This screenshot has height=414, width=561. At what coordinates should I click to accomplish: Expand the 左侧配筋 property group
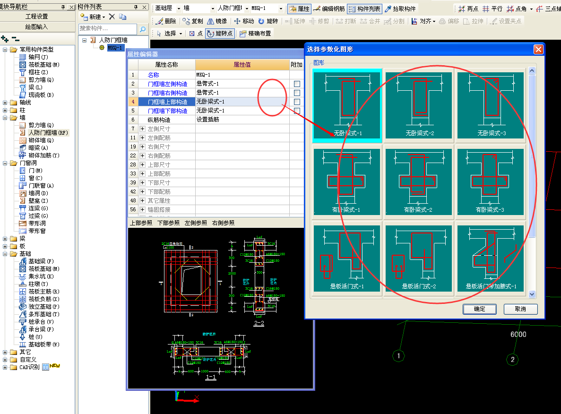(142, 138)
